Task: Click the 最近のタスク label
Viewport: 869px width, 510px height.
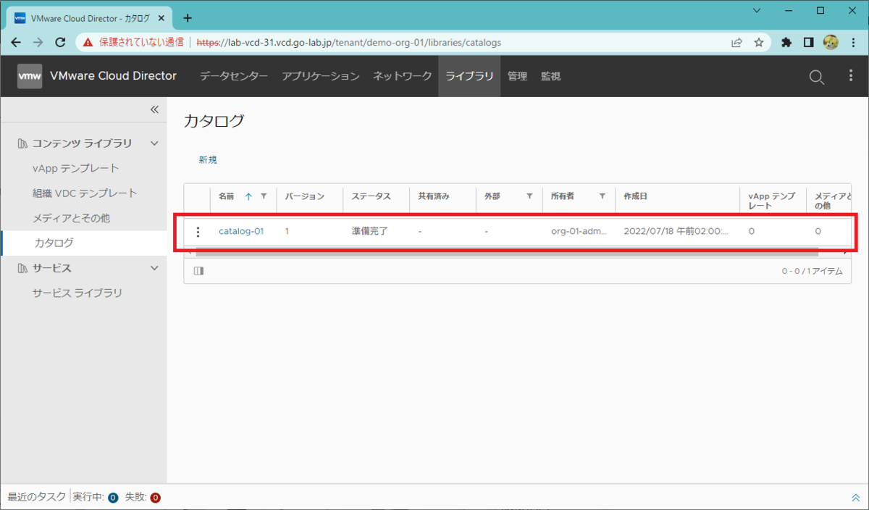Action: [36, 497]
